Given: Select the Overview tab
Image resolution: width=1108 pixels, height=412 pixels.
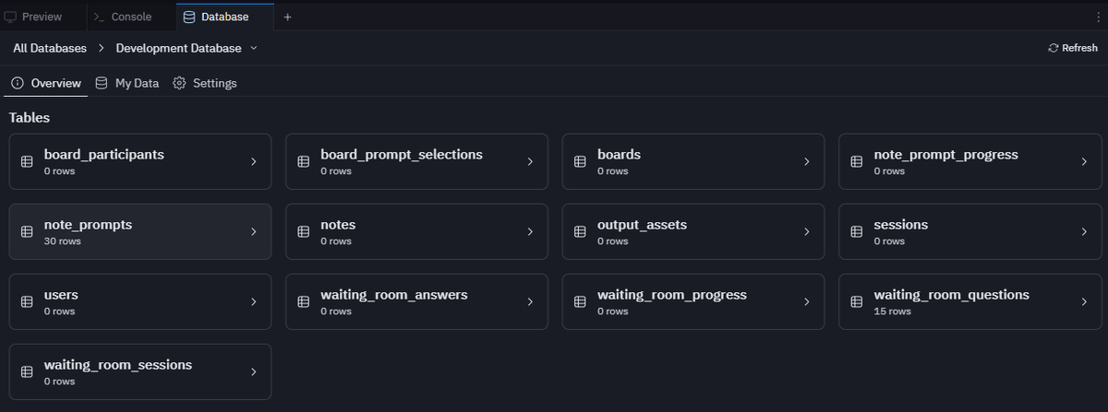Looking at the screenshot, I should (x=46, y=83).
